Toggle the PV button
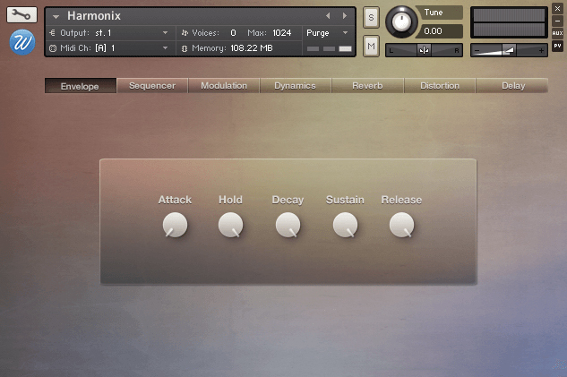 pyautogui.click(x=557, y=46)
